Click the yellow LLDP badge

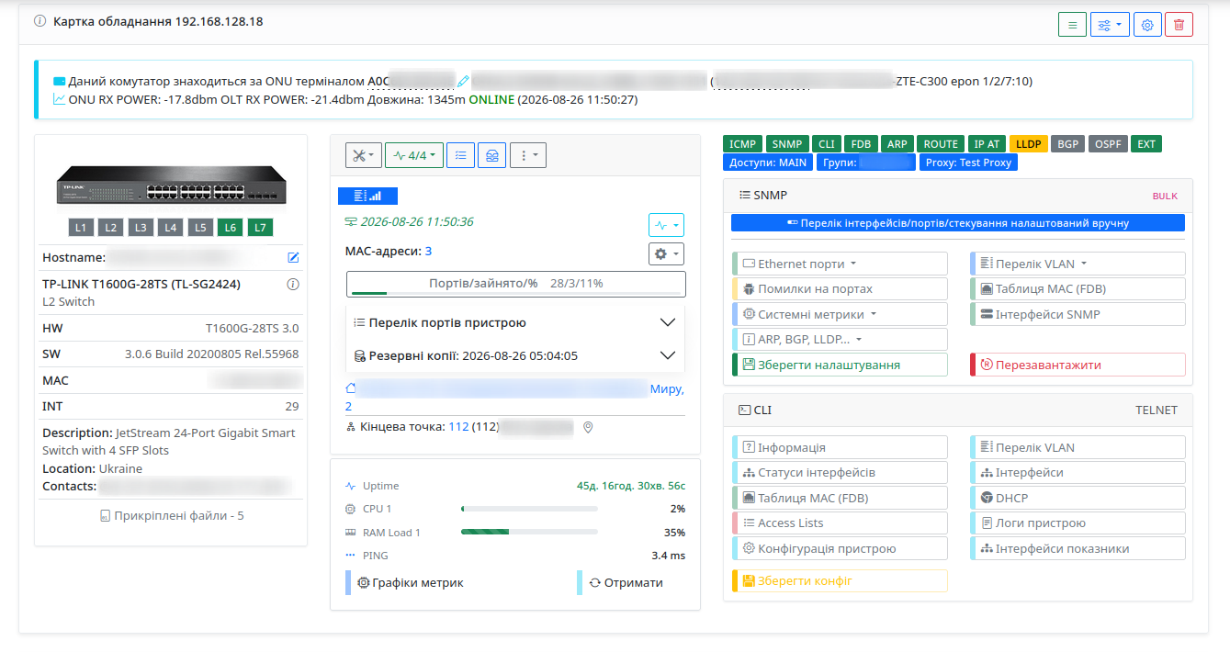coord(1028,143)
